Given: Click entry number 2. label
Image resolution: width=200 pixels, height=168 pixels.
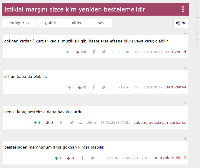Looking at the screenshot, I should coord(186,68).
